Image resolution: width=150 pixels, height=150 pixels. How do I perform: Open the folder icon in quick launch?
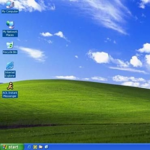(x=41, y=147)
